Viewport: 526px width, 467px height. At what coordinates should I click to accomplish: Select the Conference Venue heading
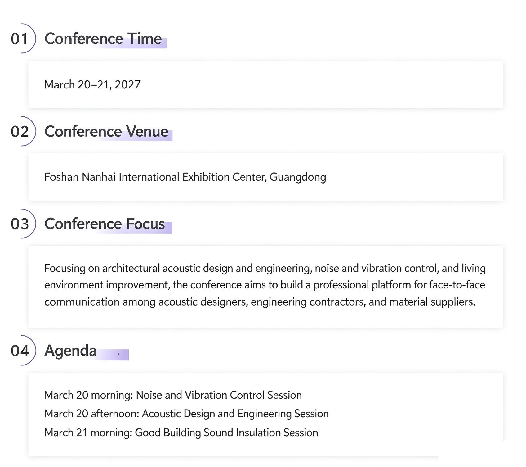tap(106, 131)
